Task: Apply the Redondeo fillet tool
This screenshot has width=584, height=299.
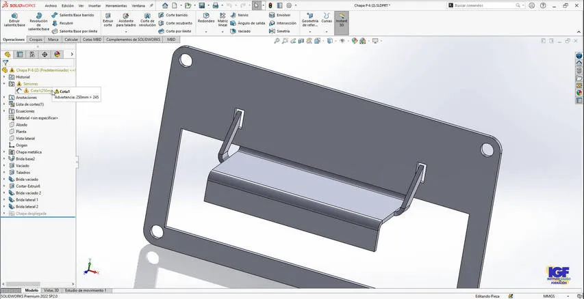Action: point(206,18)
